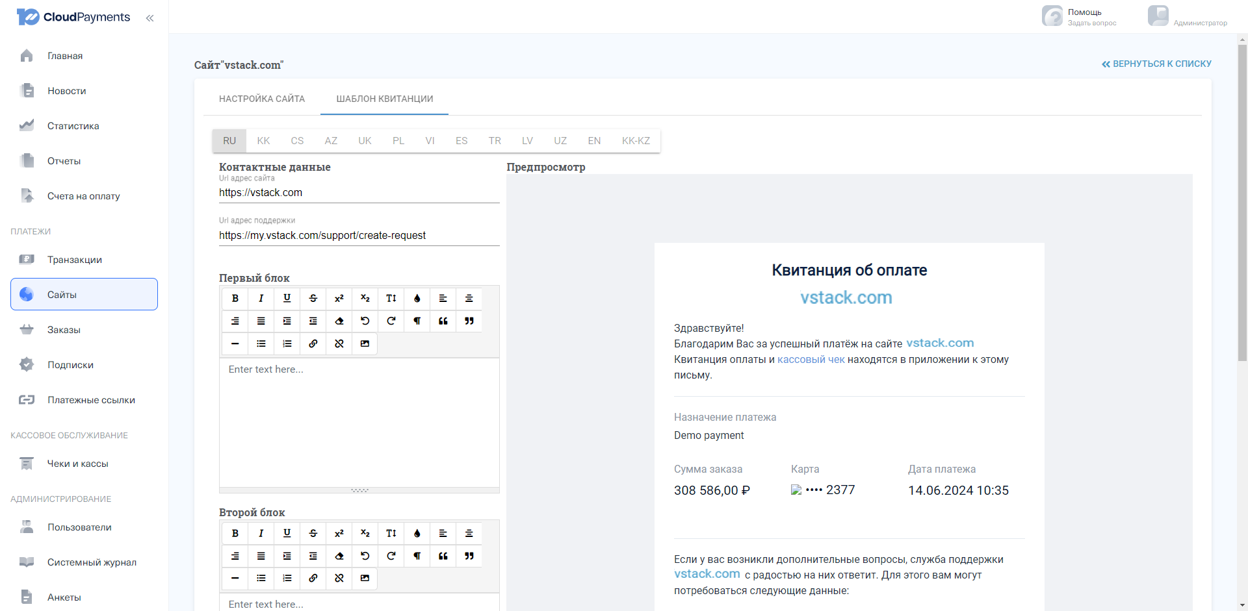The width and height of the screenshot is (1248, 611).
Task: Apply underline in the Первый блок toolbar
Action: 287,298
